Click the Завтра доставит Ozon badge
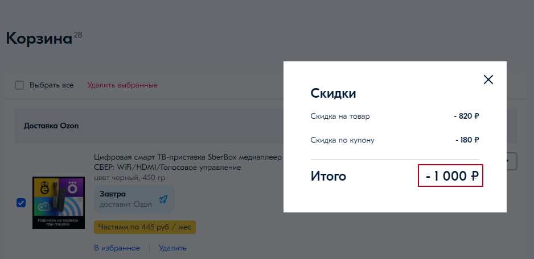The image size is (534, 259). tap(134, 199)
